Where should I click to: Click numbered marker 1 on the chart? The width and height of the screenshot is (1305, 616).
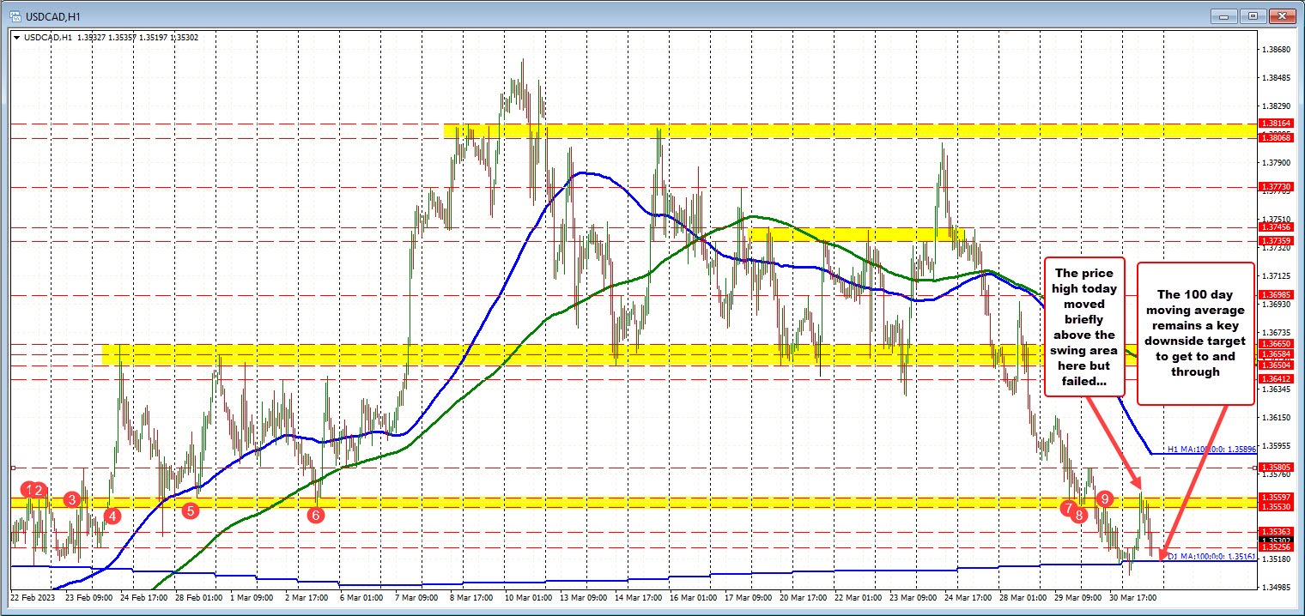28,490
